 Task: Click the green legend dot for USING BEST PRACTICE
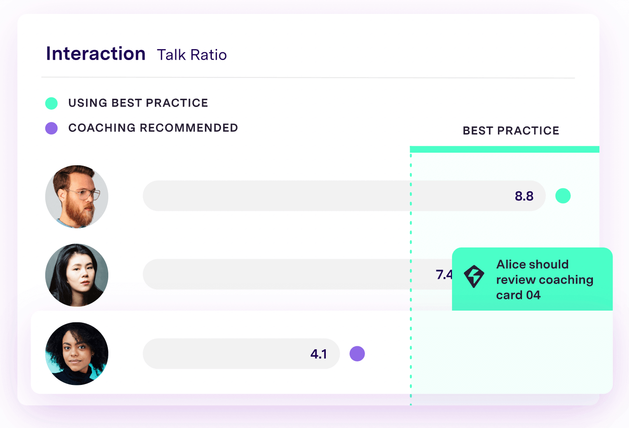pos(51,103)
